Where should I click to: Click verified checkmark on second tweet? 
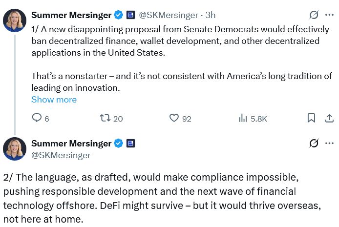118,144
